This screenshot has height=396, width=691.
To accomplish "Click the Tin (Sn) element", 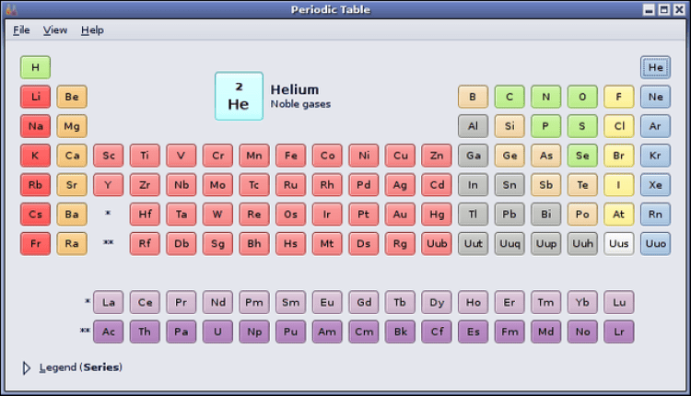I will (509, 185).
